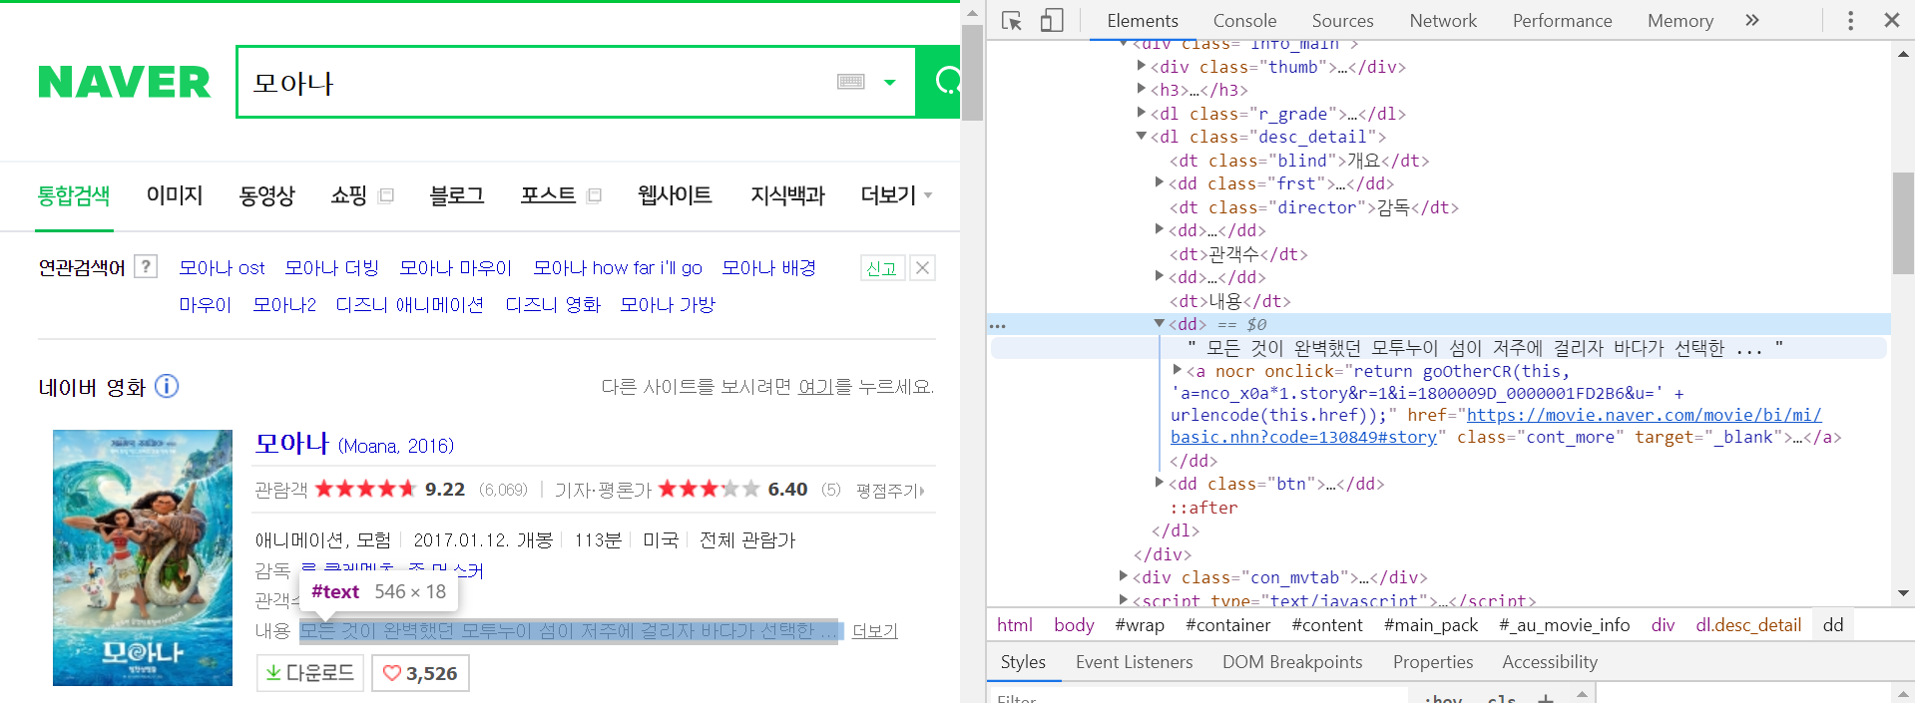Image resolution: width=1915 pixels, height=703 pixels.
Task: Click the 평점주기 rating link
Action: coord(890,491)
